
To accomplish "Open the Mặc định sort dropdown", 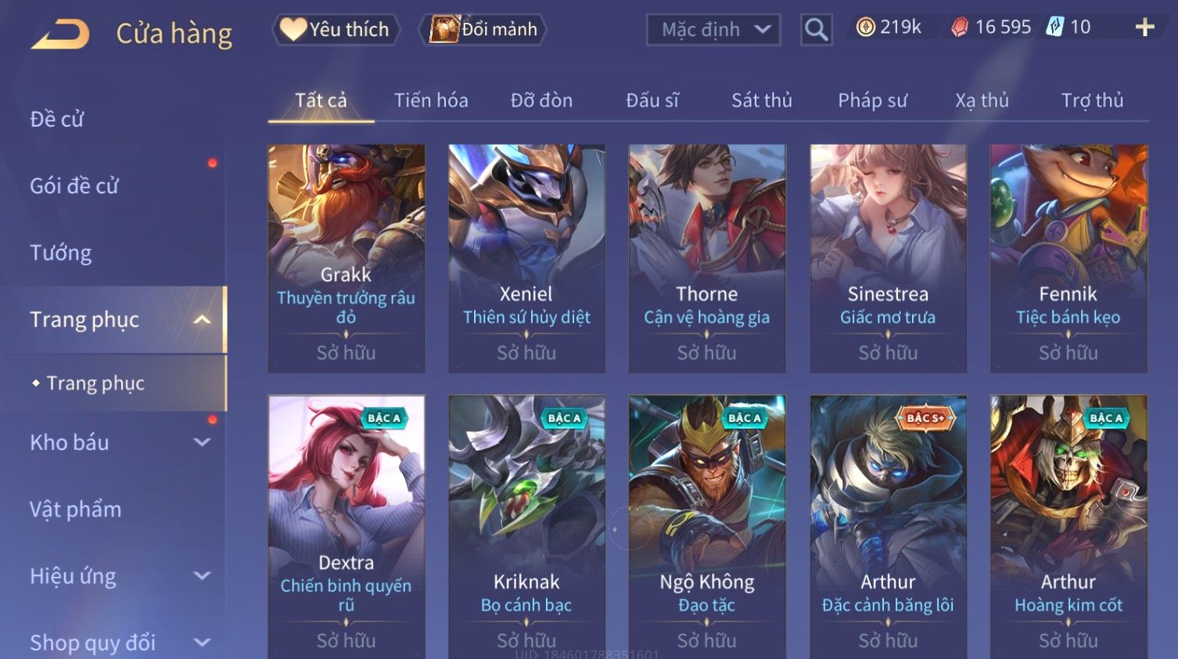I will click(x=713, y=30).
